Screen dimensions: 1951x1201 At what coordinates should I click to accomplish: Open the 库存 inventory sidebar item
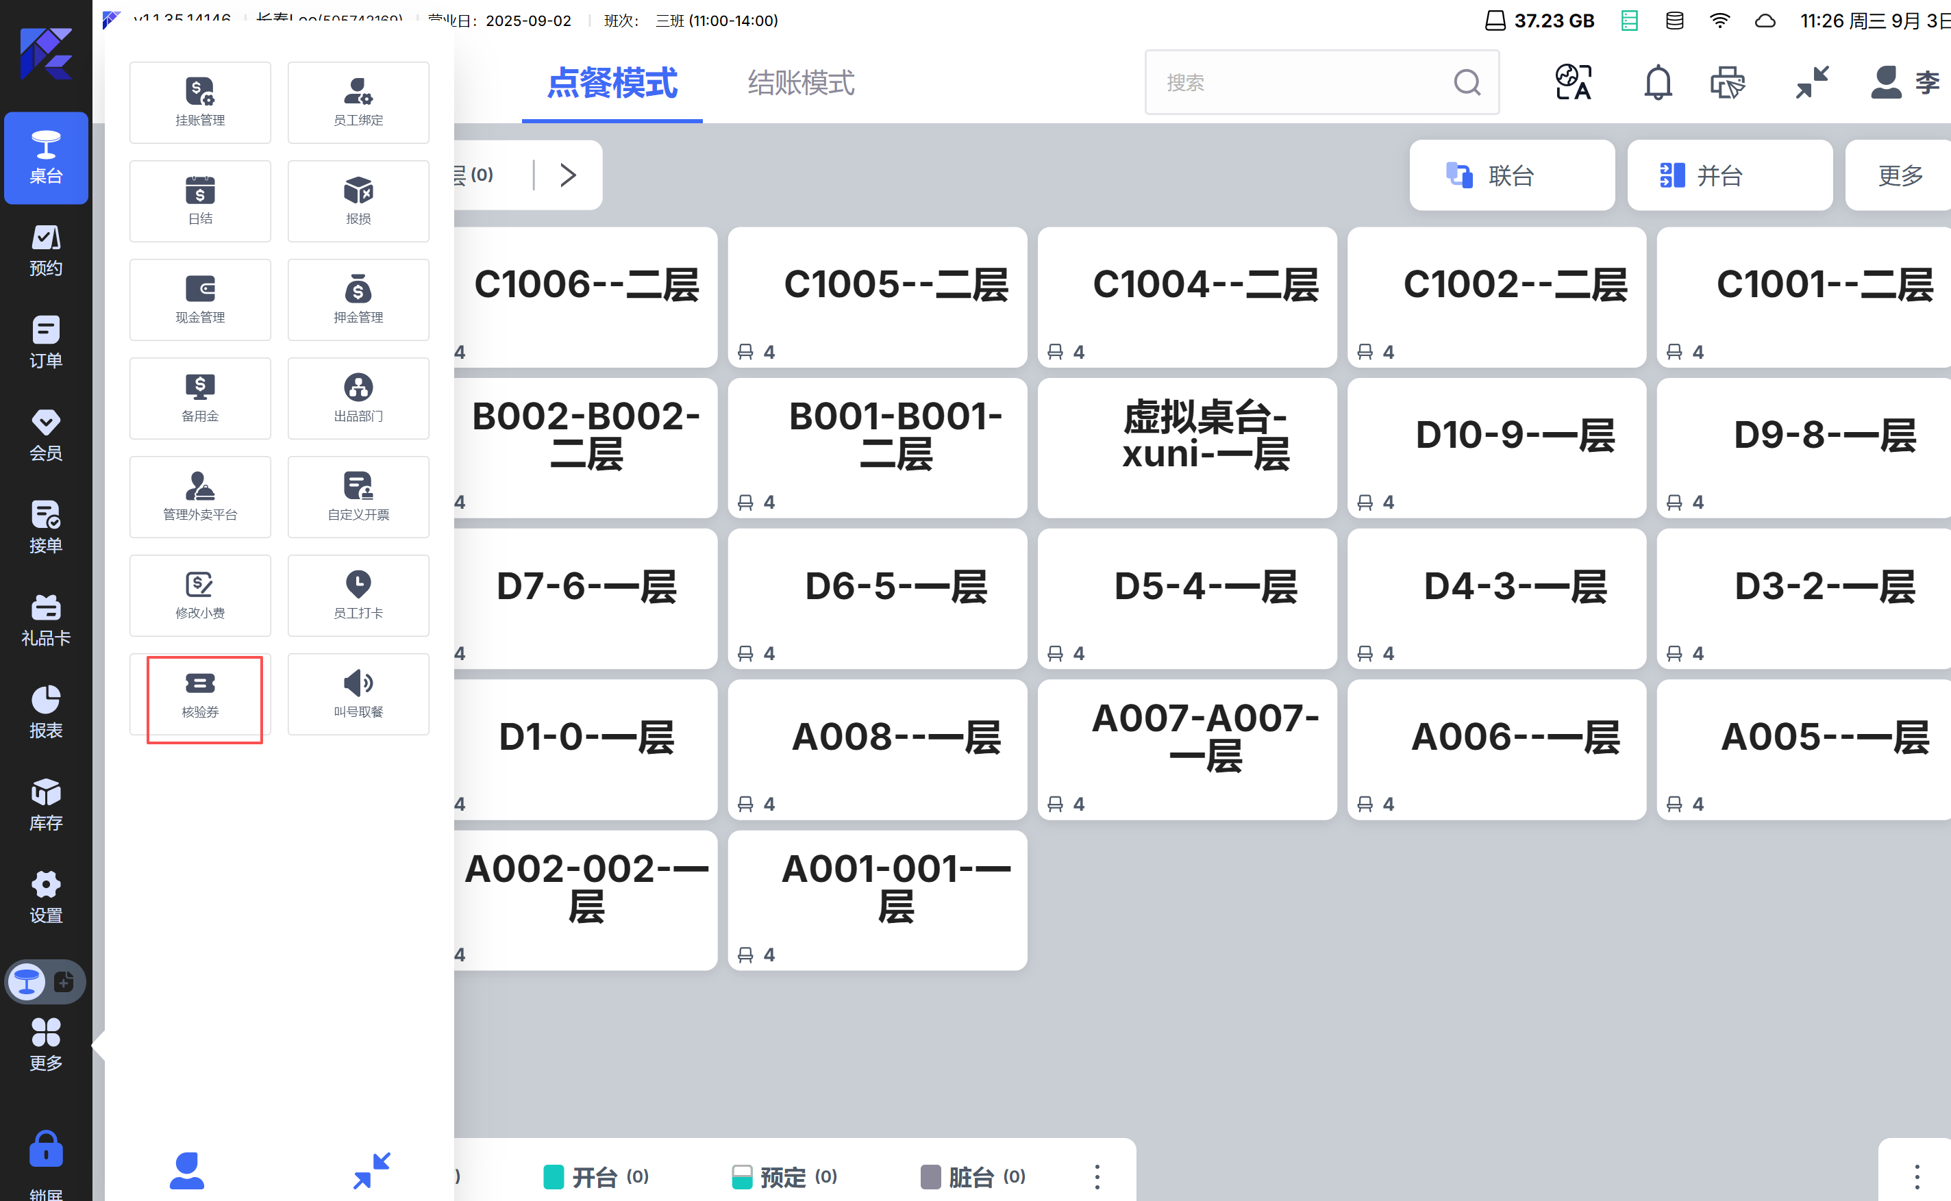(45, 805)
